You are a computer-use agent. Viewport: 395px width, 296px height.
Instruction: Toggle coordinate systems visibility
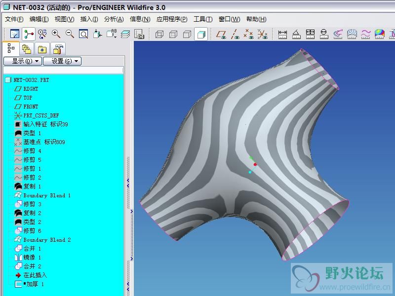coord(263,34)
